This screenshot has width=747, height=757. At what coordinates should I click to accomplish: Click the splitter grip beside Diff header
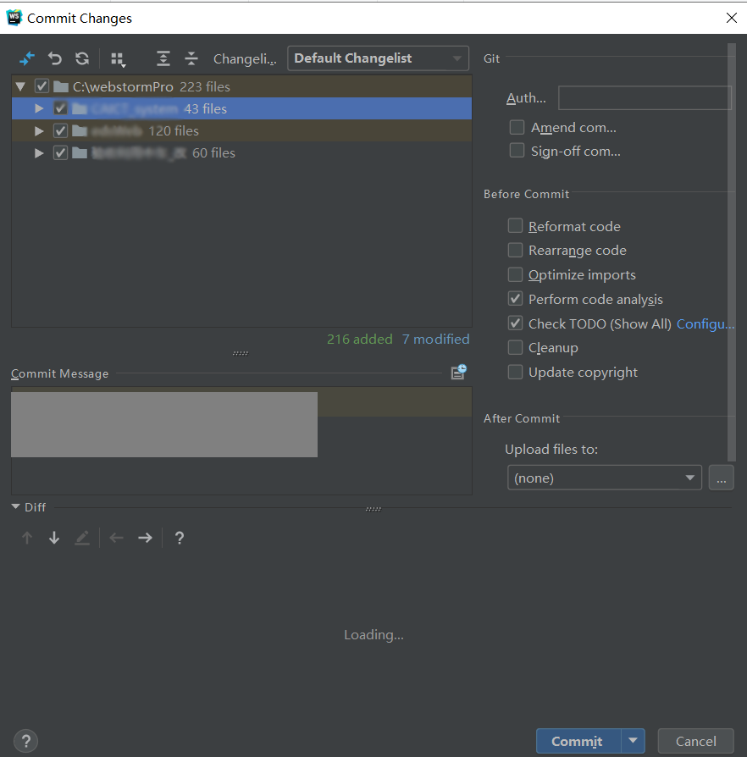373,509
